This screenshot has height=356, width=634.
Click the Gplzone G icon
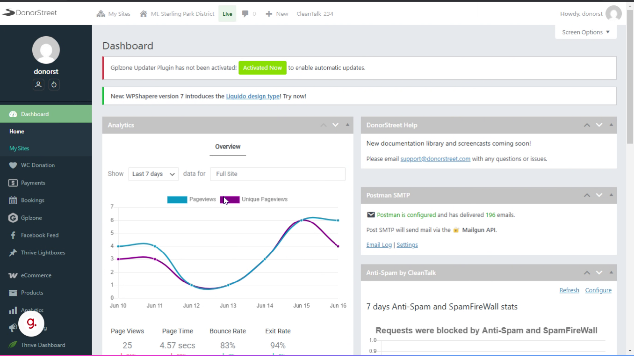click(x=13, y=218)
